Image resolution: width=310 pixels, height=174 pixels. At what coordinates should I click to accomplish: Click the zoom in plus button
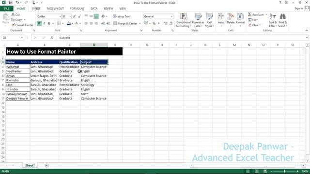pyautogui.click(x=297, y=171)
